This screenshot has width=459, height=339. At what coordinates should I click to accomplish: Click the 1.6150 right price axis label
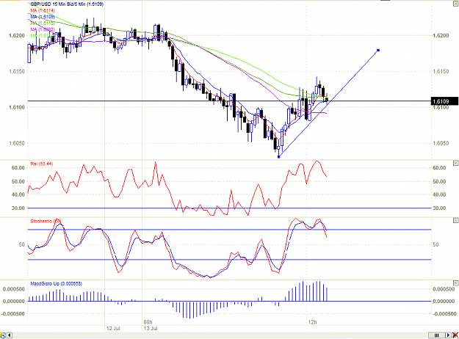pos(441,71)
